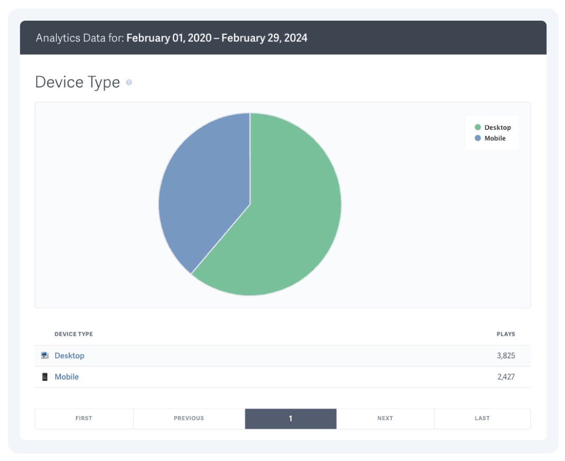Click the 3,825 plays value
Viewport: 565px width, 461px height.
(x=506, y=356)
